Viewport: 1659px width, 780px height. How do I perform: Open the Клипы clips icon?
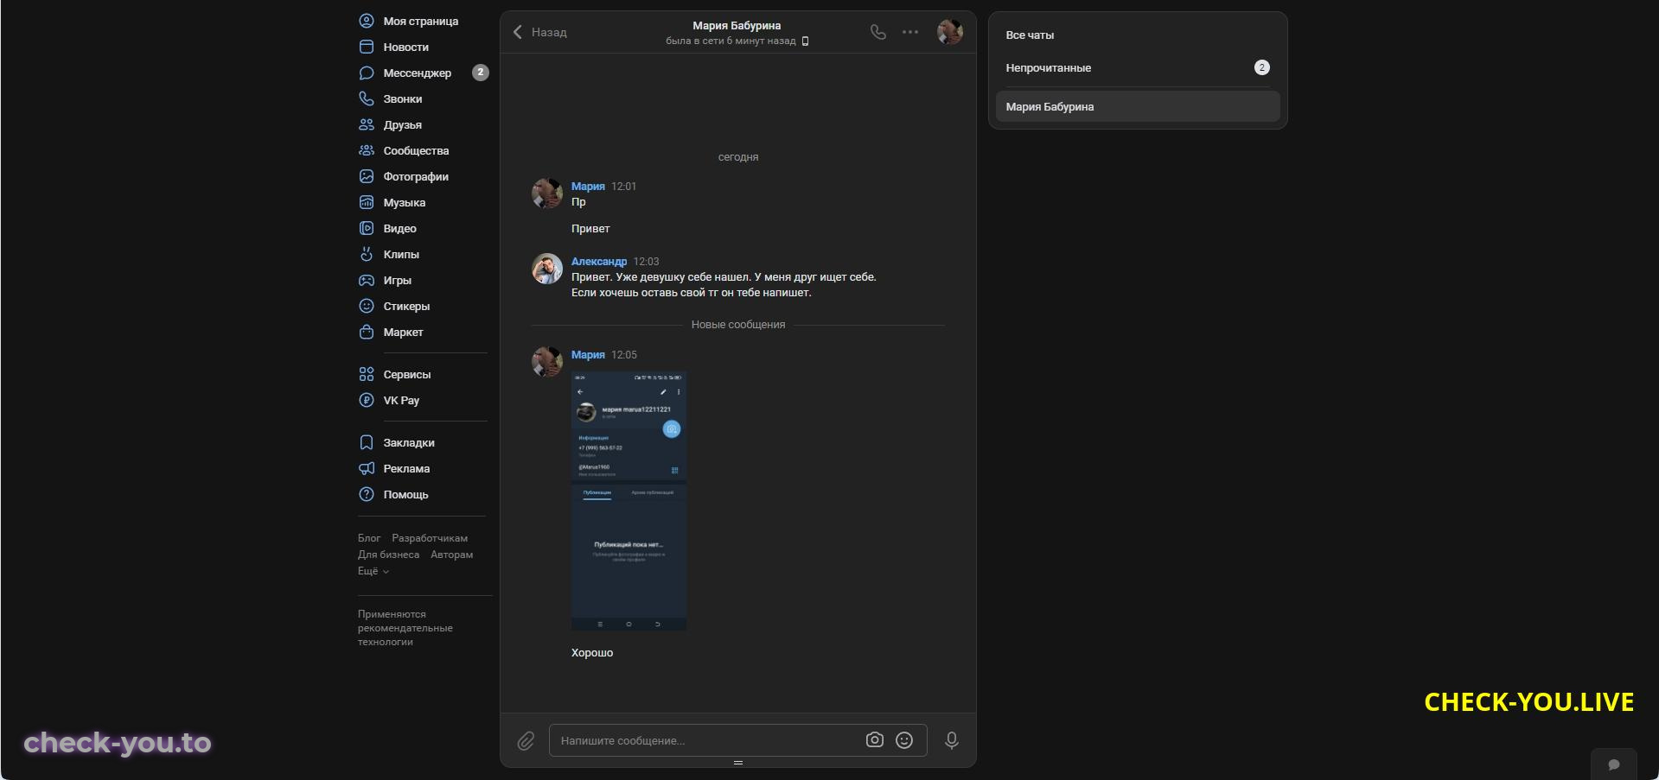(367, 254)
